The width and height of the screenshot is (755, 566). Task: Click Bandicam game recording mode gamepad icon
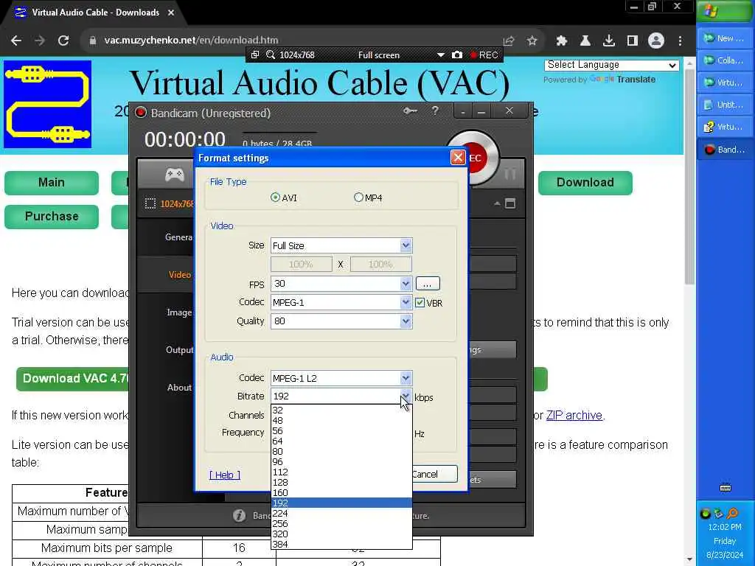[174, 174]
